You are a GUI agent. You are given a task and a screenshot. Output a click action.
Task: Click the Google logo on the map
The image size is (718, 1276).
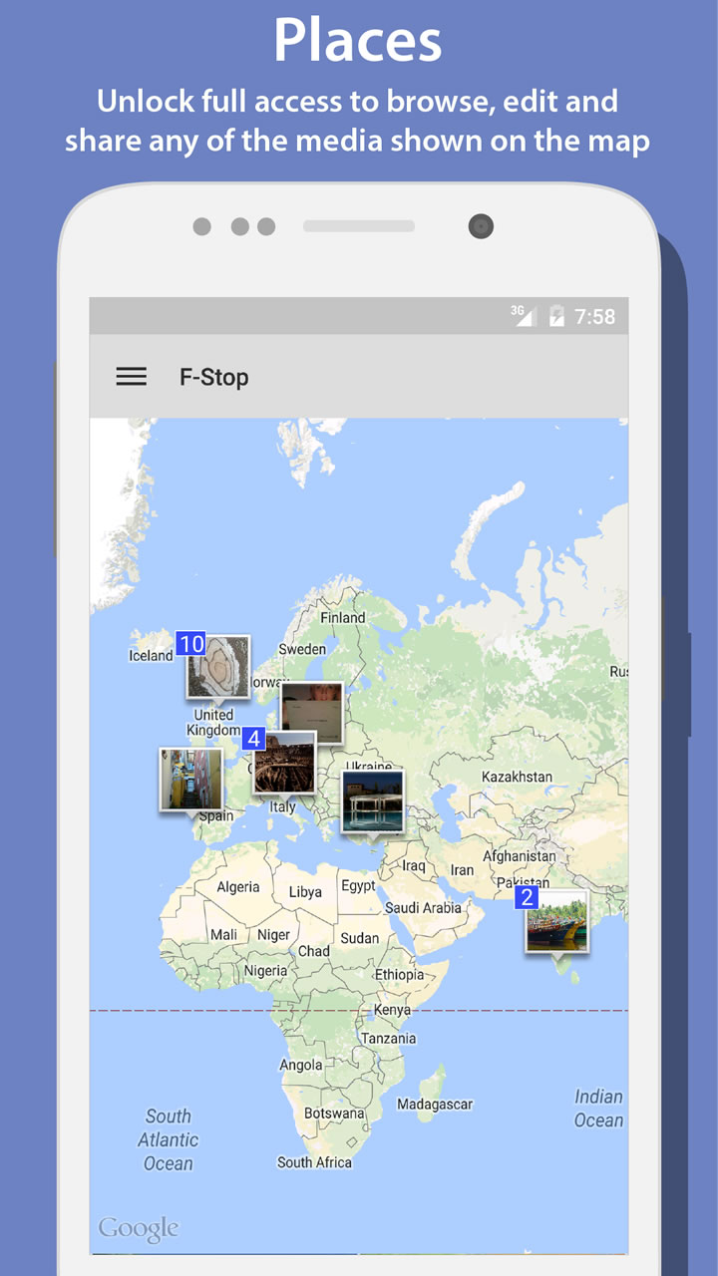(138, 1229)
